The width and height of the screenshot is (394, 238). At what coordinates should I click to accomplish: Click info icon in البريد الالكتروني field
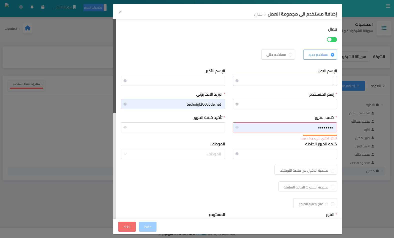coord(125,104)
